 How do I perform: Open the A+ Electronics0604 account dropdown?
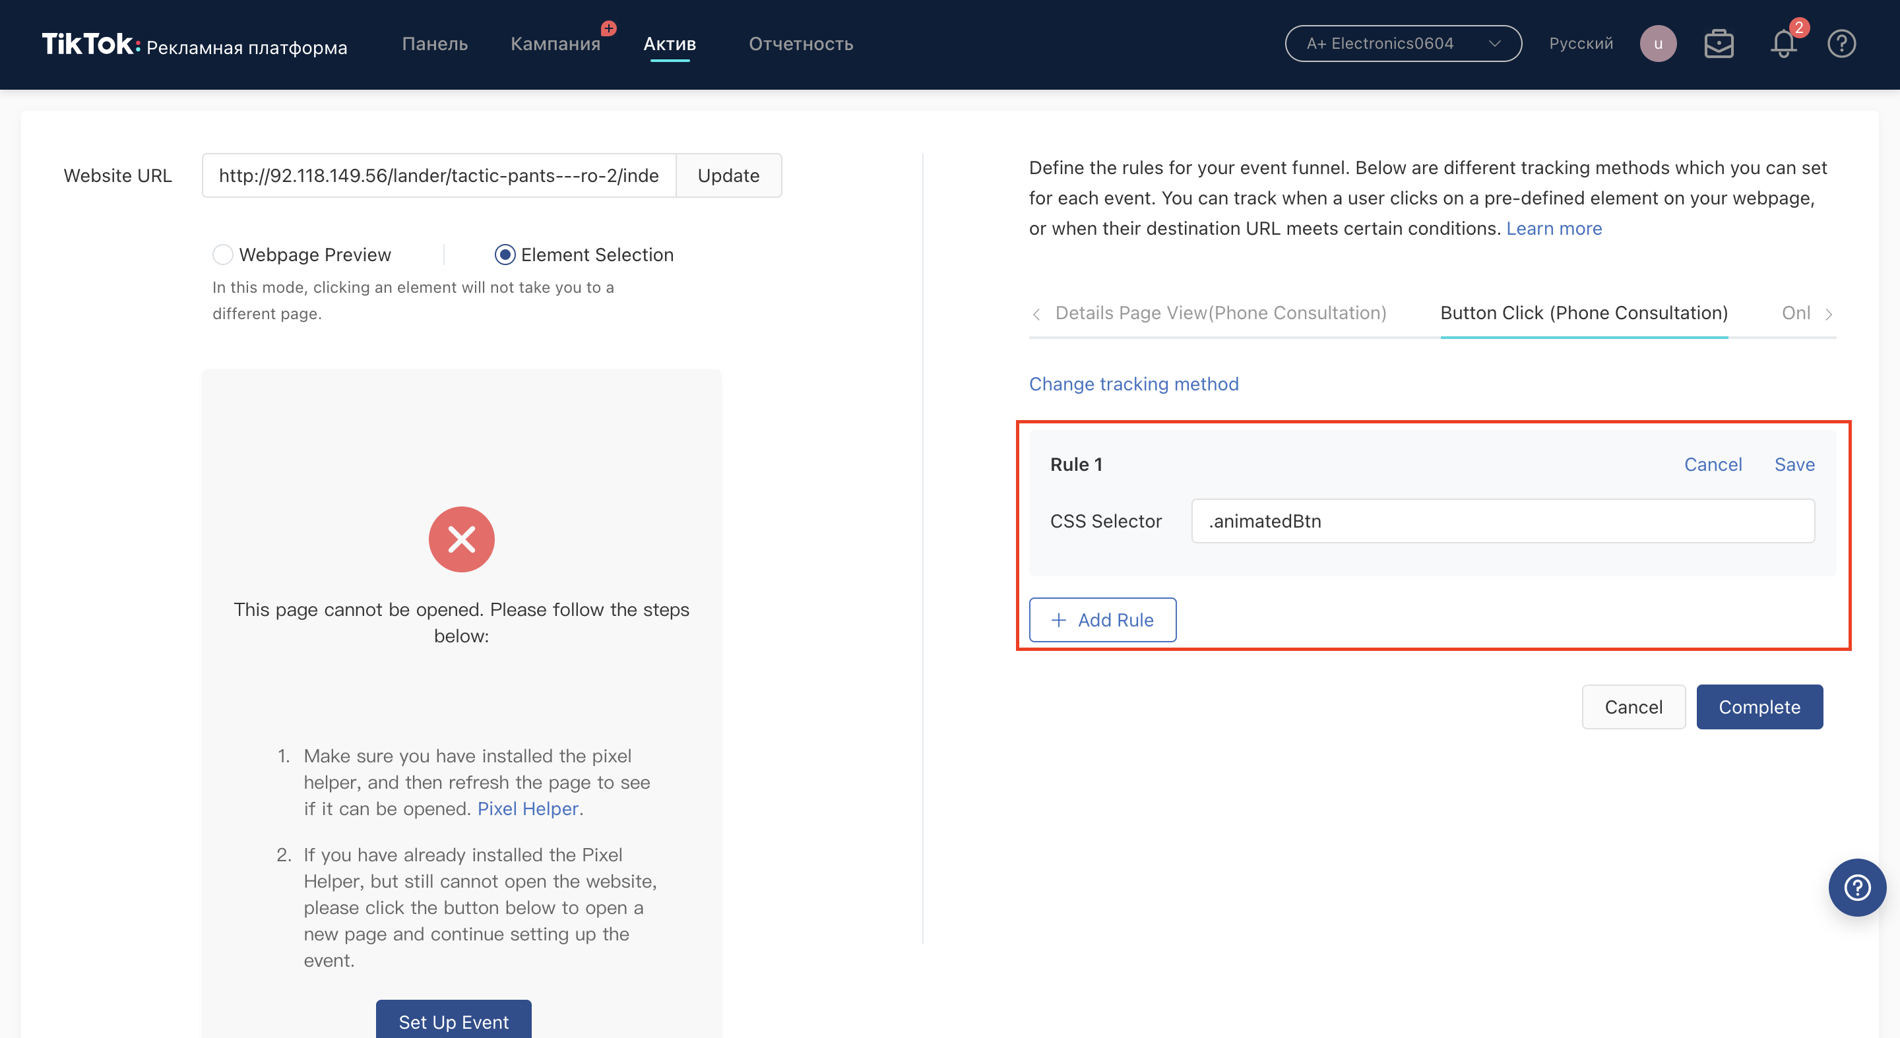pyautogui.click(x=1403, y=44)
